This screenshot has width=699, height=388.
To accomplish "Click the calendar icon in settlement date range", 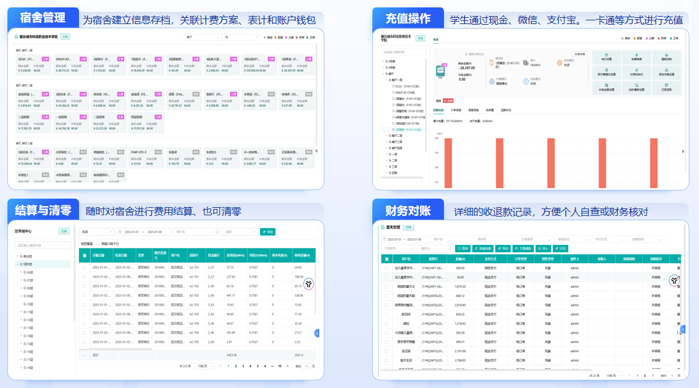I will coord(120,232).
